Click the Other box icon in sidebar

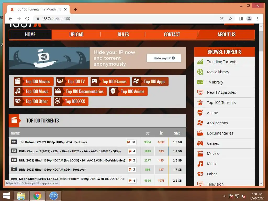tap(200, 174)
